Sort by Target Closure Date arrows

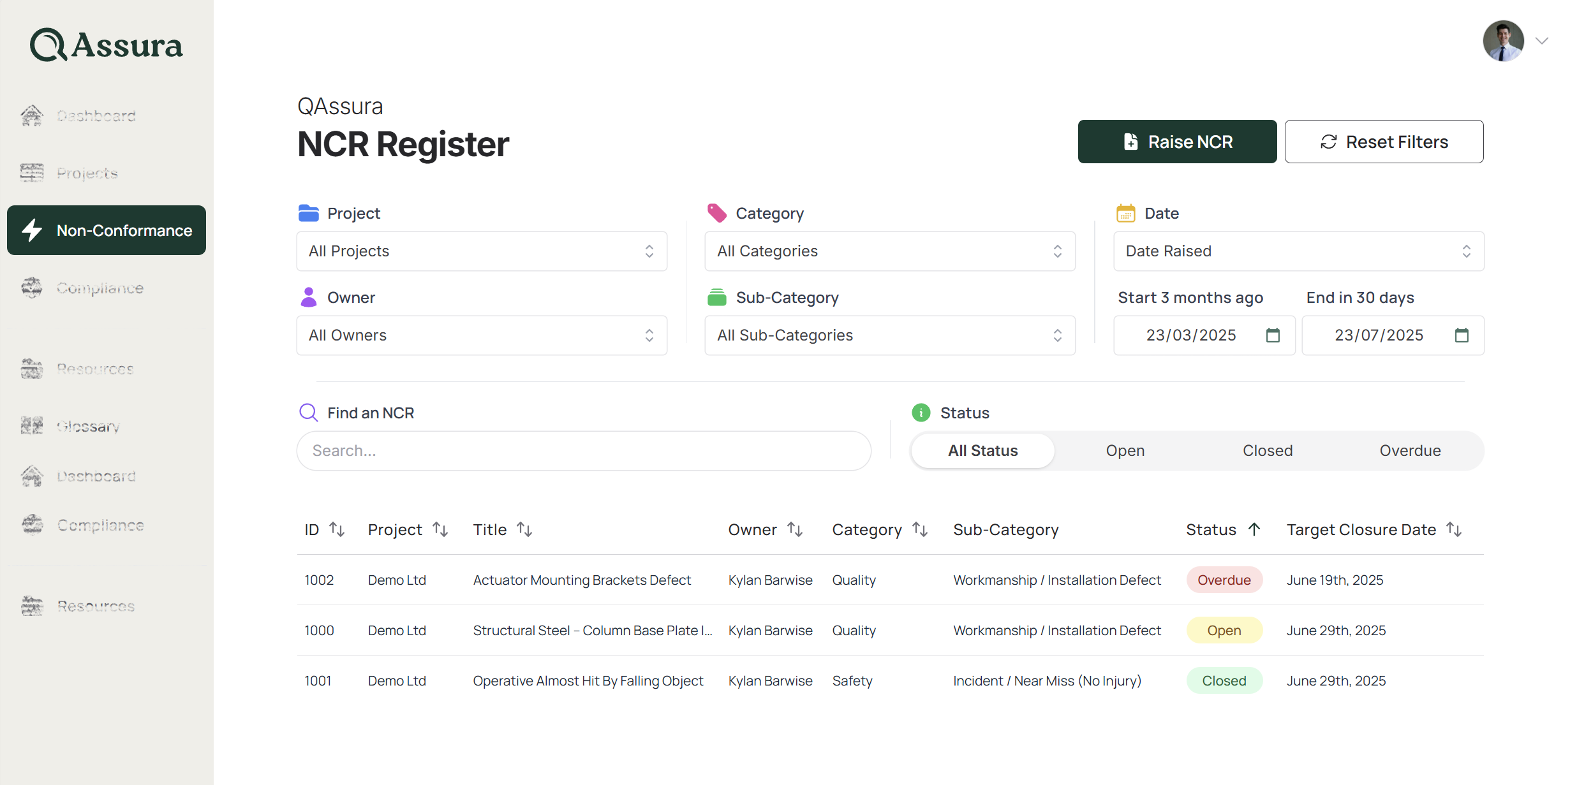point(1454,529)
